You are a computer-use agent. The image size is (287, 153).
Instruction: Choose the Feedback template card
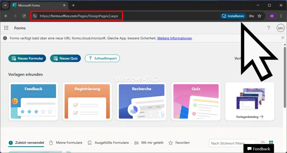[34, 102]
